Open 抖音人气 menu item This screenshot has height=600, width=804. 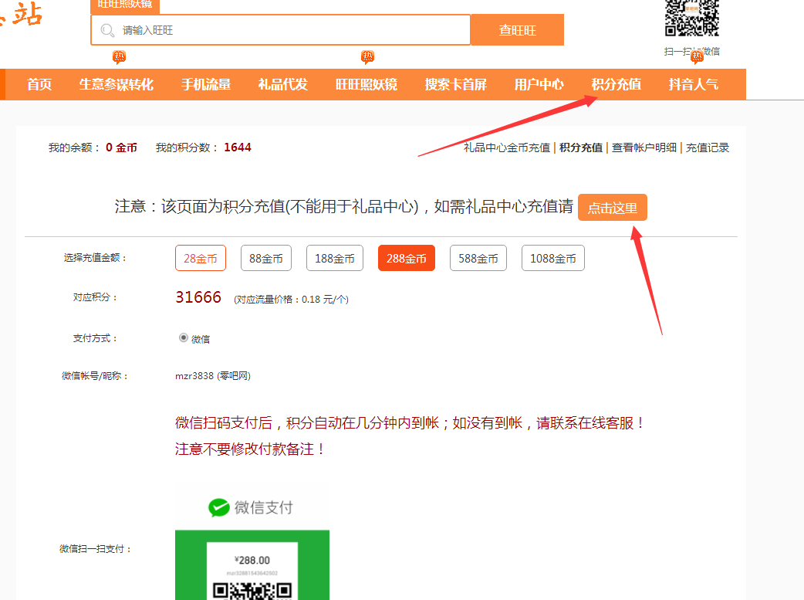coord(693,84)
